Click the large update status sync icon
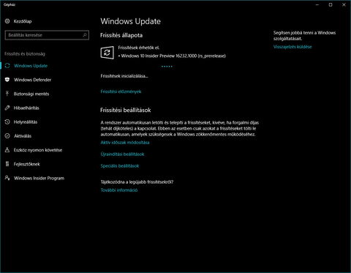This screenshot has height=273, width=351. (107, 53)
